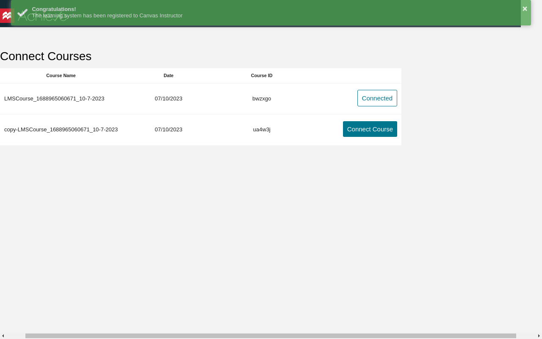
Task: Click the course ID ua4w3j
Action: tap(262, 130)
